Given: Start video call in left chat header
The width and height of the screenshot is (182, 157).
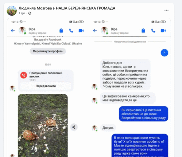Looking at the screenshot, I should 81,31.
